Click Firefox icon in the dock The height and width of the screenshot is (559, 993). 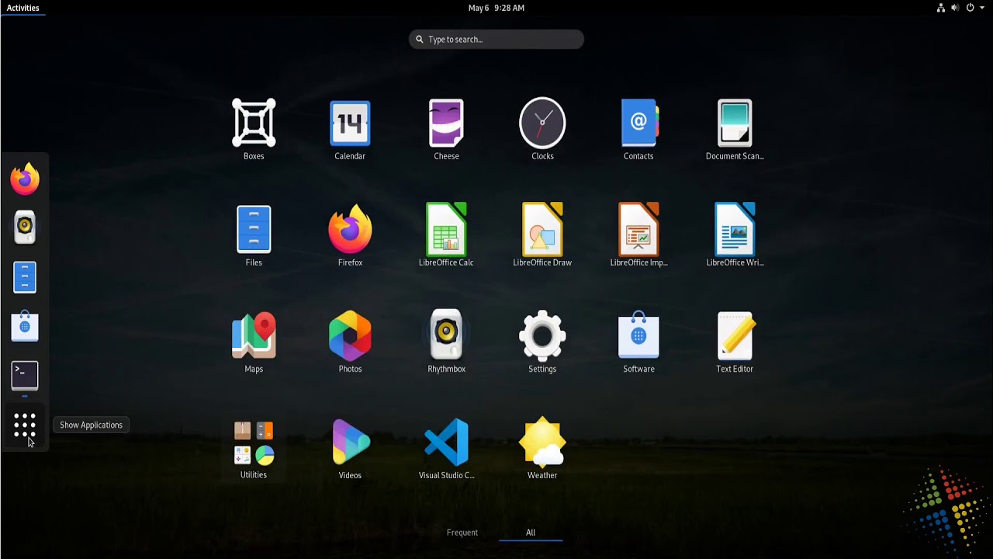click(25, 179)
